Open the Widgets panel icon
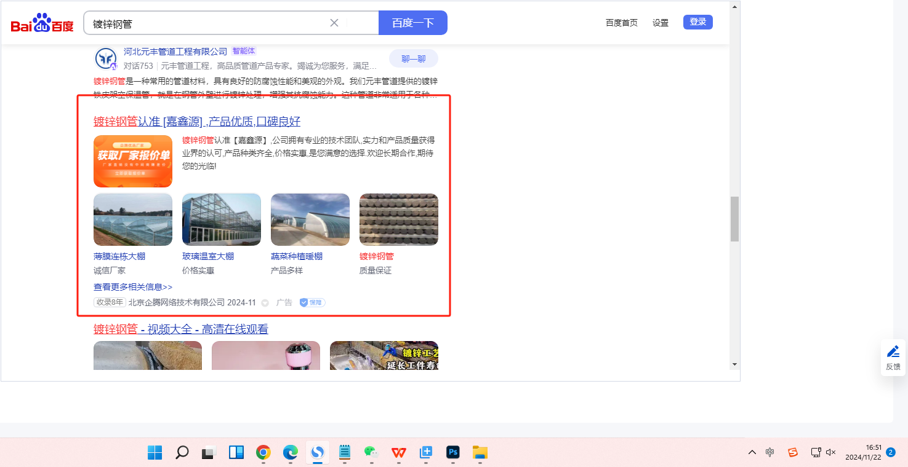 [x=236, y=453]
